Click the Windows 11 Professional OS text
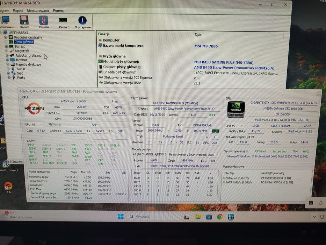The image size is (326, 245). 268,156
